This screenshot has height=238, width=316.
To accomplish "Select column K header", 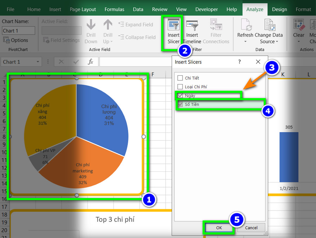I will pos(283,74).
